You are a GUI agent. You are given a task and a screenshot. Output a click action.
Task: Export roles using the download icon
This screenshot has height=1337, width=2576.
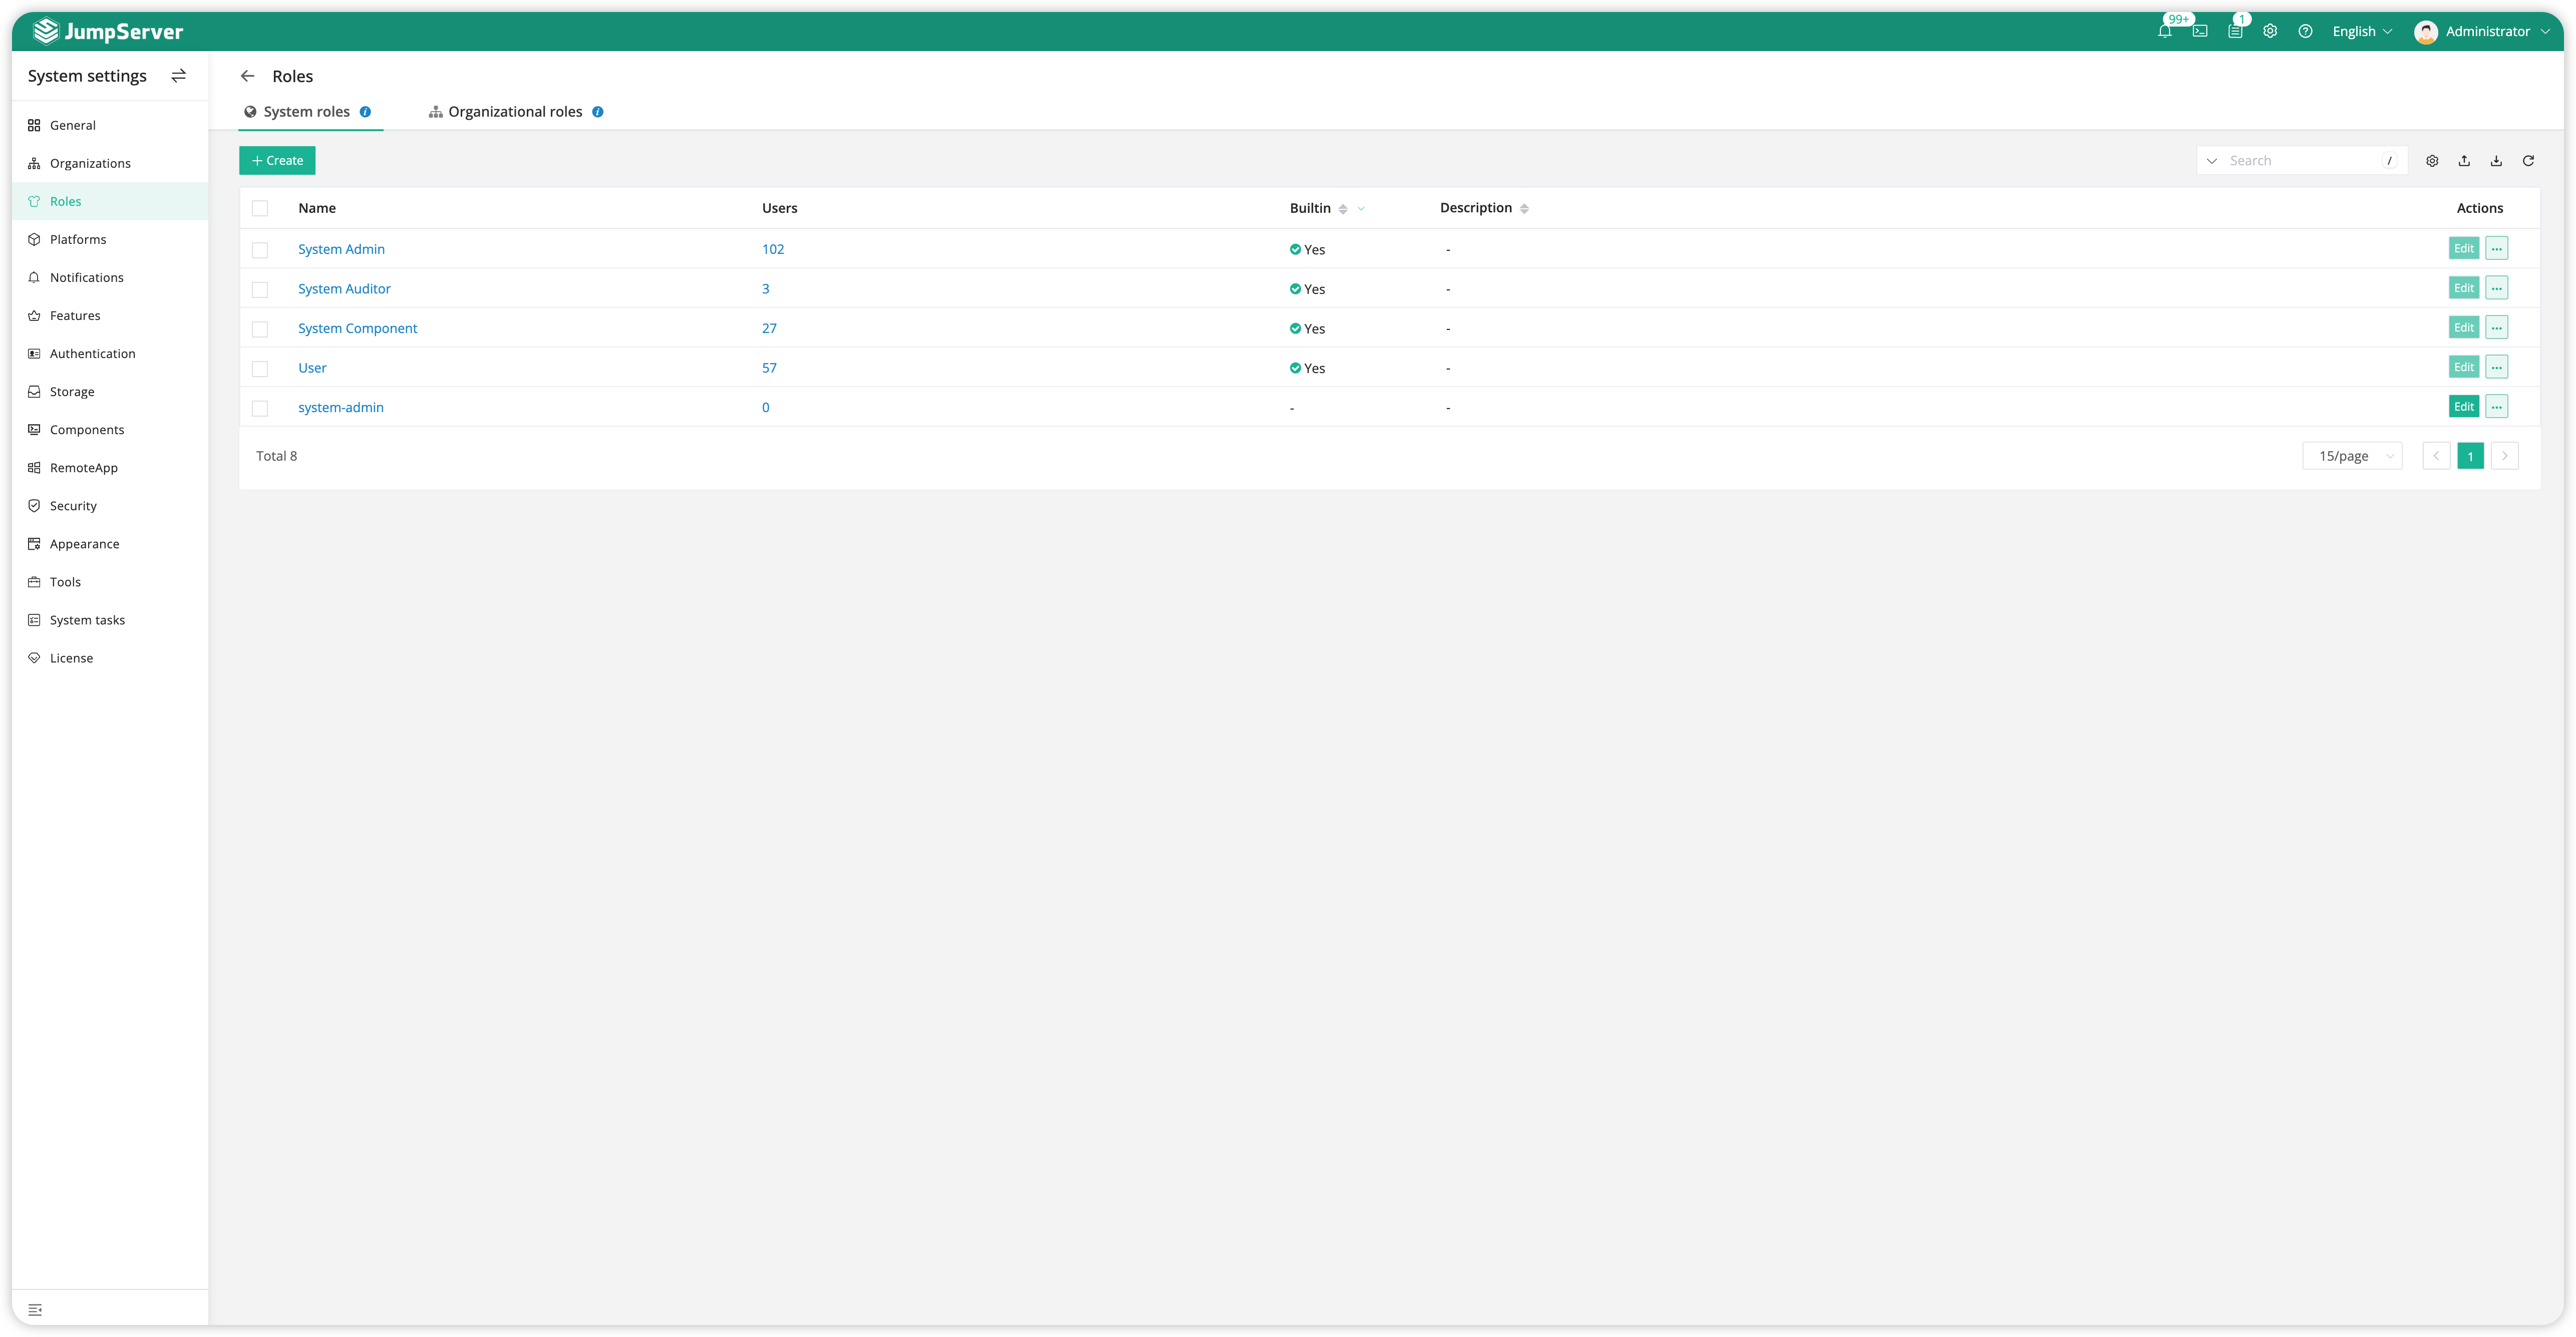pyautogui.click(x=2496, y=160)
